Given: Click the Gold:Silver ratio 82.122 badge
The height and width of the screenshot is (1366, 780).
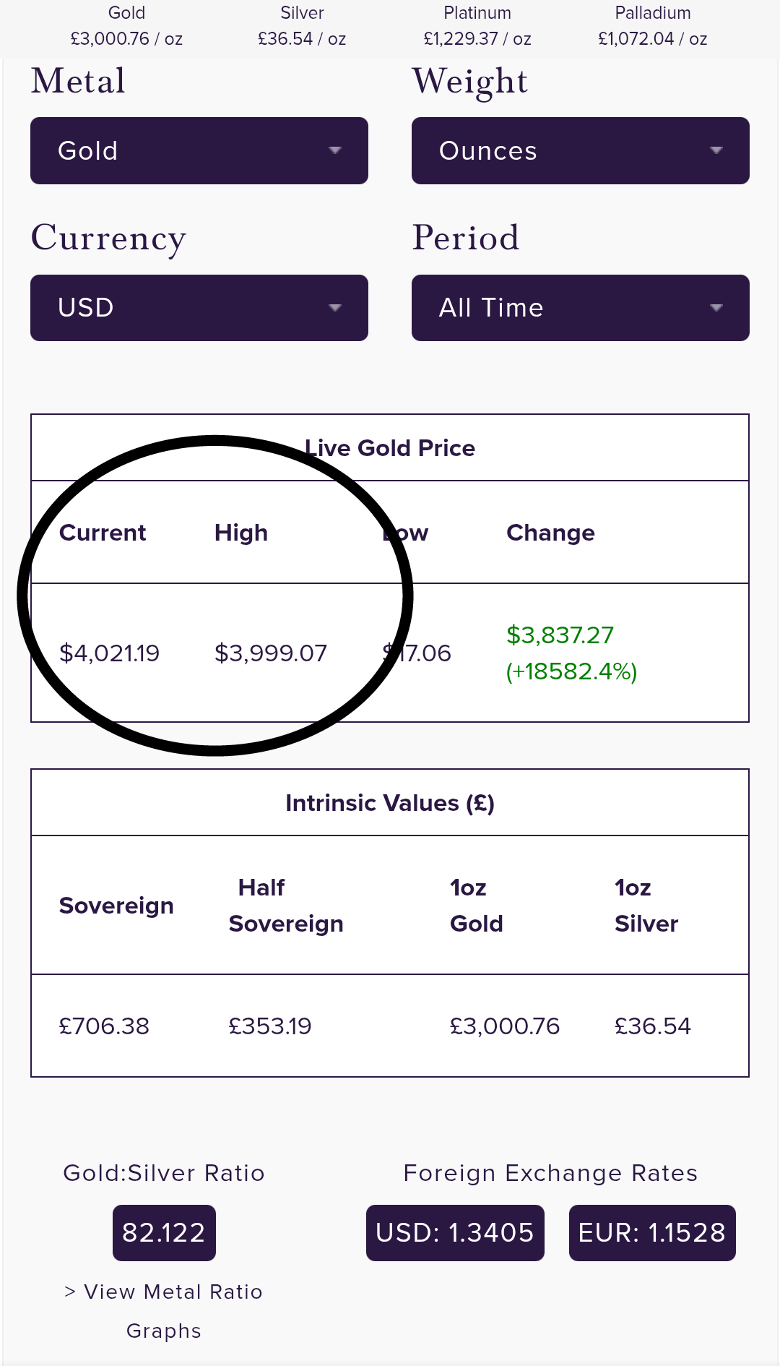Looking at the screenshot, I should [164, 1232].
